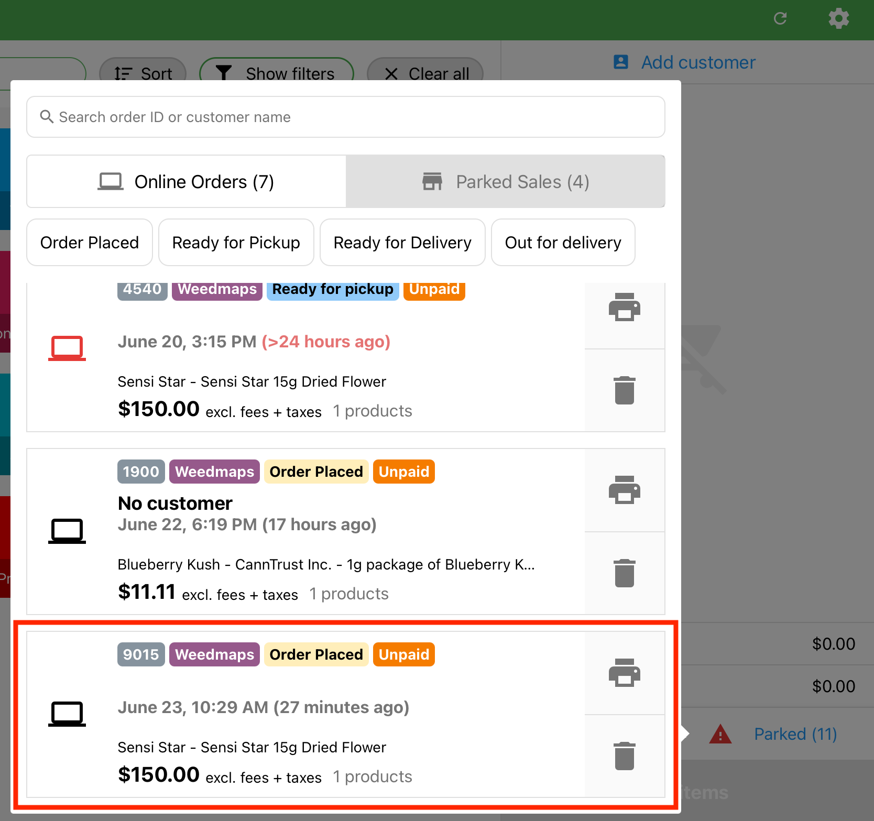
Task: Print order 1900 receipt
Action: 624,490
